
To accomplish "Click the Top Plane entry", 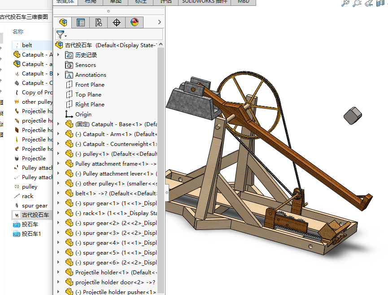I will click(88, 95).
